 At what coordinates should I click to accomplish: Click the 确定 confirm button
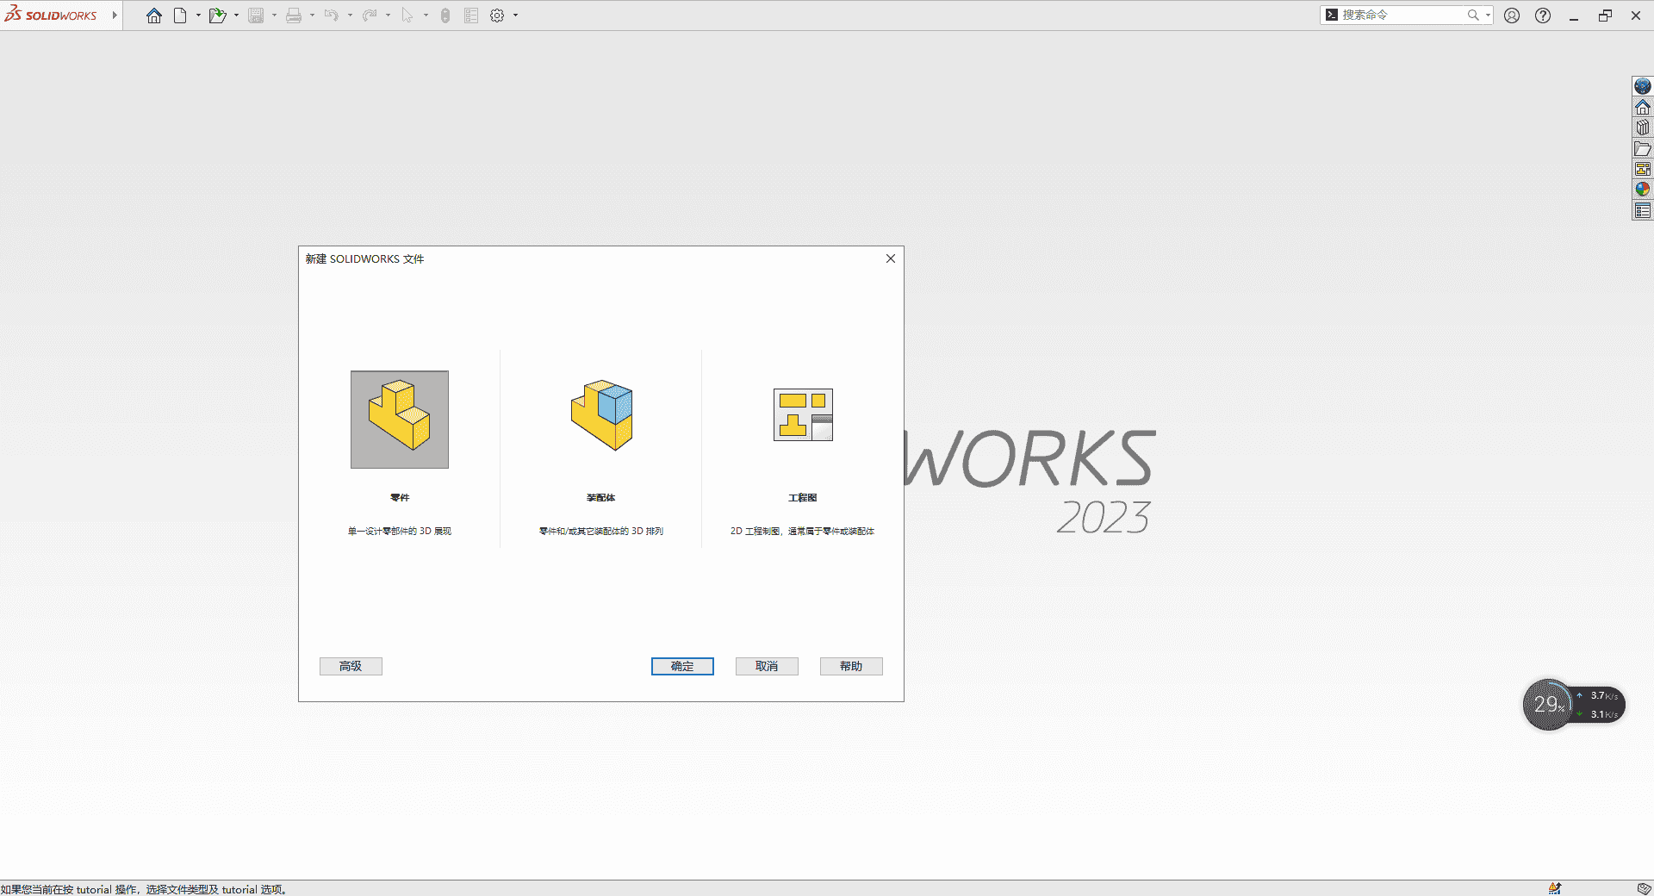681,666
